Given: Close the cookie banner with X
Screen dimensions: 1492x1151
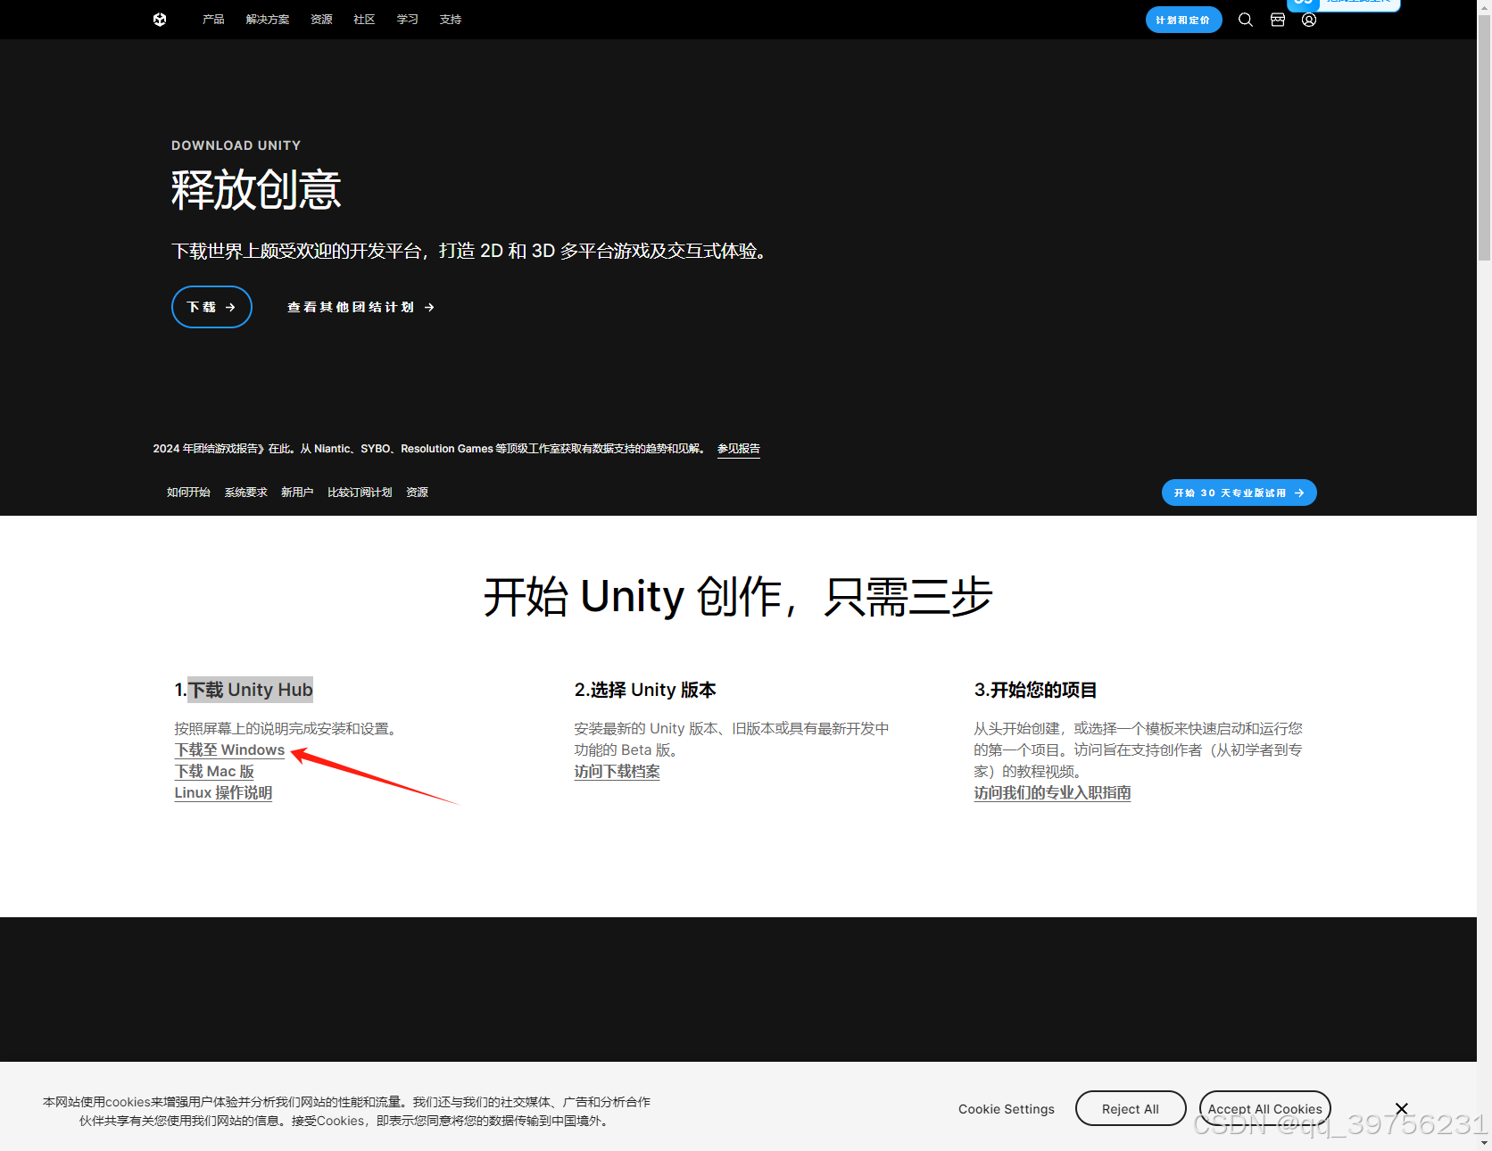Looking at the screenshot, I should tap(1402, 1108).
